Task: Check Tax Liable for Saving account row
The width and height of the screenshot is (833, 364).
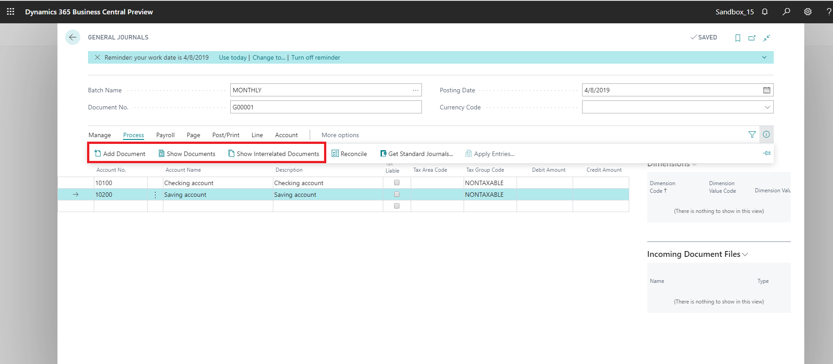Action: [396, 194]
